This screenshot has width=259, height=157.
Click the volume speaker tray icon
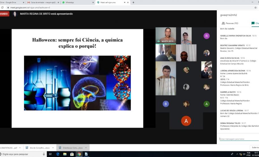(x=244, y=154)
